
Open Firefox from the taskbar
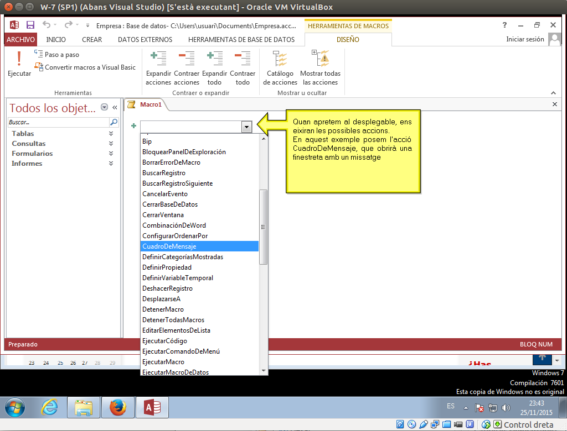[x=118, y=408]
